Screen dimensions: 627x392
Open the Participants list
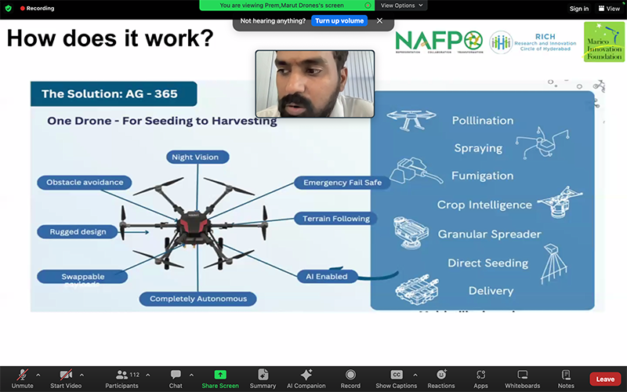pos(121,378)
